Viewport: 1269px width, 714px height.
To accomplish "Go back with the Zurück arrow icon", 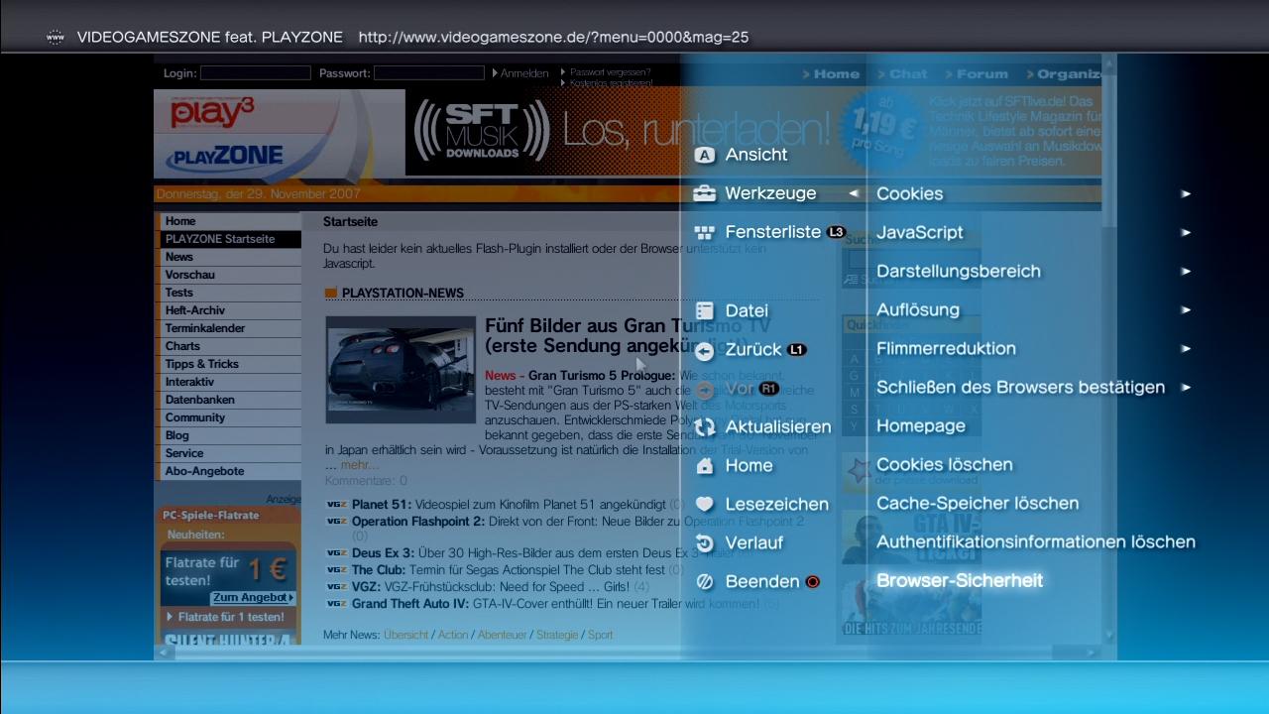I will coord(704,350).
